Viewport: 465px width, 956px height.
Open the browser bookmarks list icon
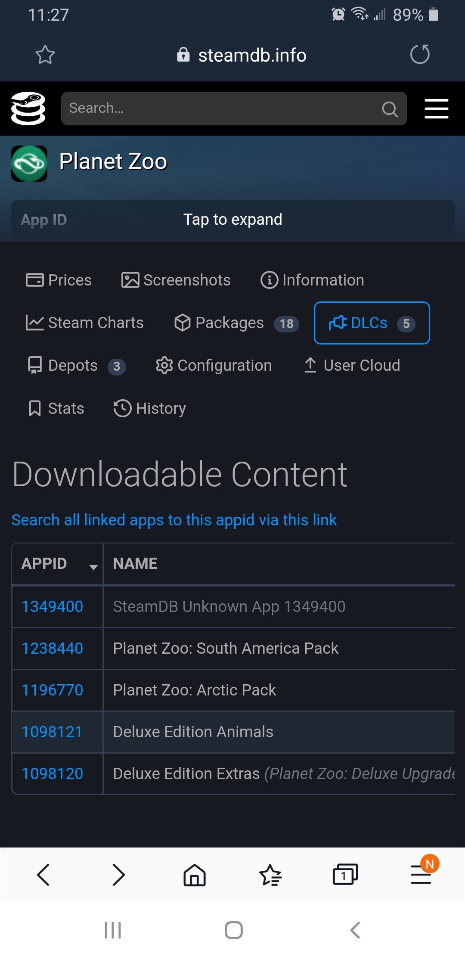point(270,875)
